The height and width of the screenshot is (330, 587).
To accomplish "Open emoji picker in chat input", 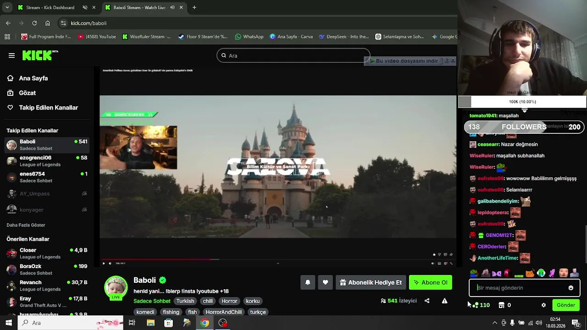I will (571, 288).
